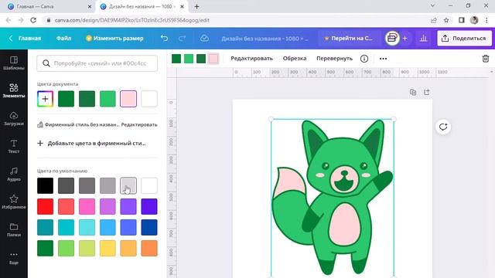The width and height of the screenshot is (495, 278).
Task: Go back to Главная home
Action: tap(25, 38)
